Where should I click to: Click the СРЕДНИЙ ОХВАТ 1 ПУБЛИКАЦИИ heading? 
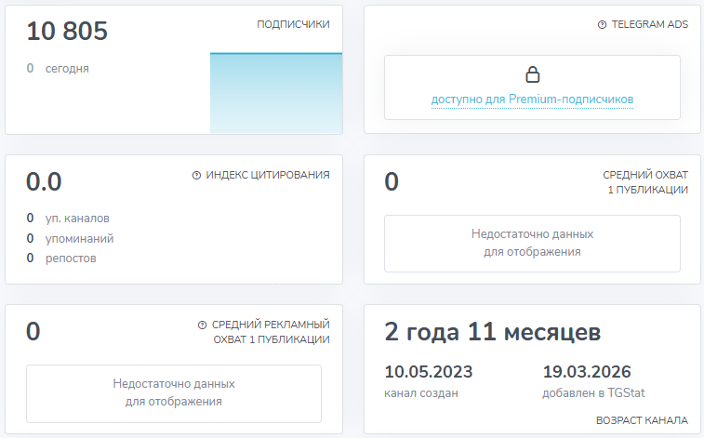click(x=645, y=182)
